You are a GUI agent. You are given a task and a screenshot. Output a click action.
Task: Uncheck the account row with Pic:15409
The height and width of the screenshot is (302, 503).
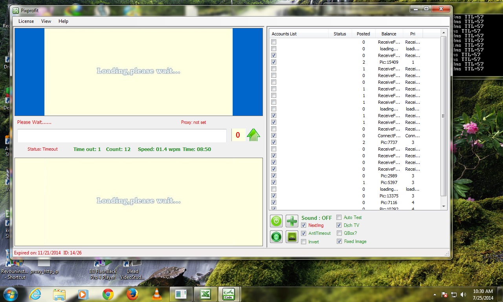click(x=274, y=62)
